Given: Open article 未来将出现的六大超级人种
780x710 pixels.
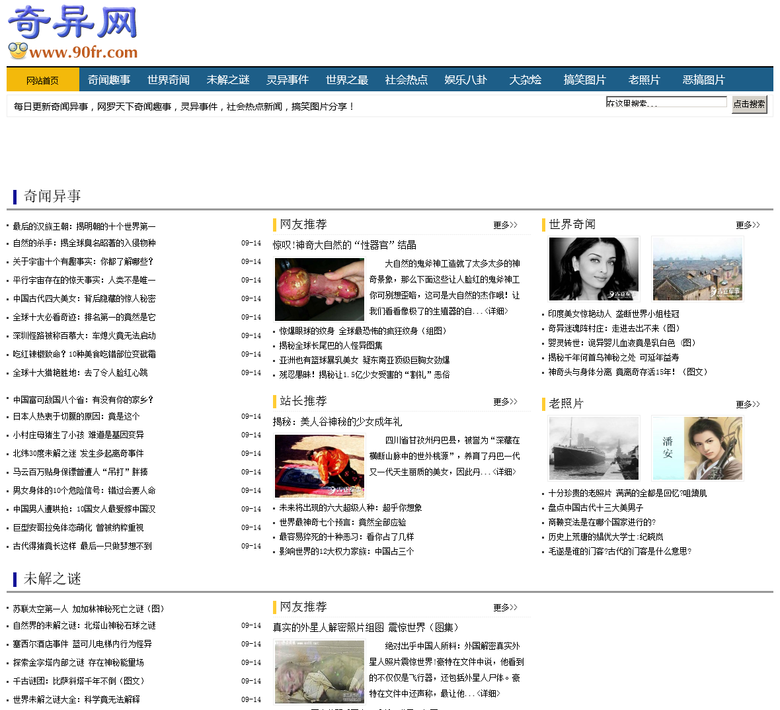Looking at the screenshot, I should click(x=350, y=508).
